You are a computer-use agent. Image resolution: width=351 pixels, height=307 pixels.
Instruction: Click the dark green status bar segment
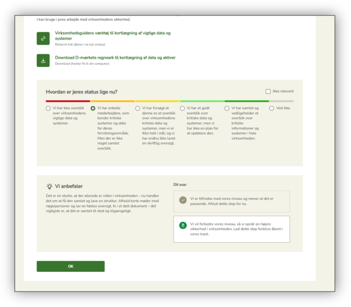(246, 101)
